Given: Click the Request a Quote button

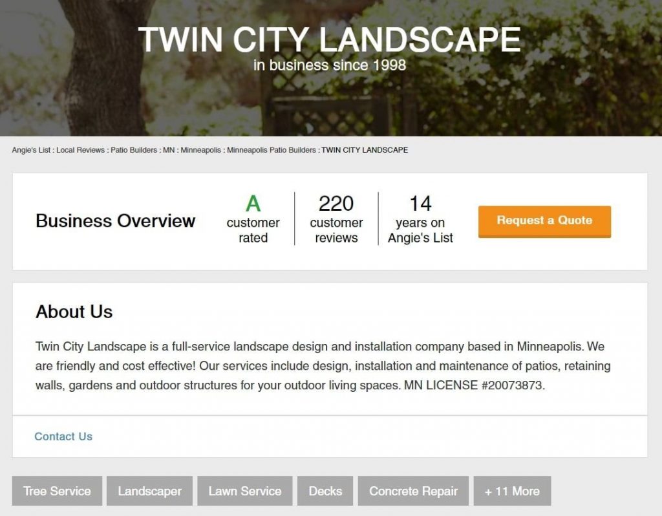Looking at the screenshot, I should point(544,222).
